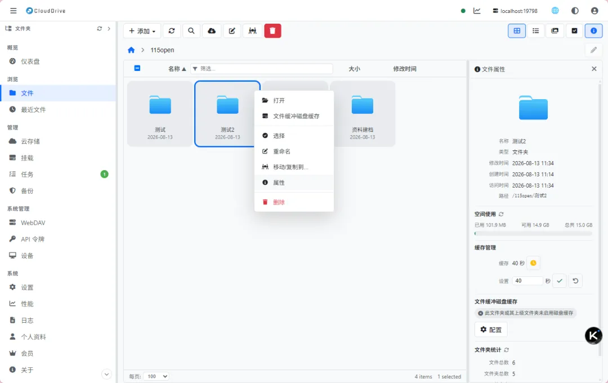Sort by 名称 column

coord(177,69)
